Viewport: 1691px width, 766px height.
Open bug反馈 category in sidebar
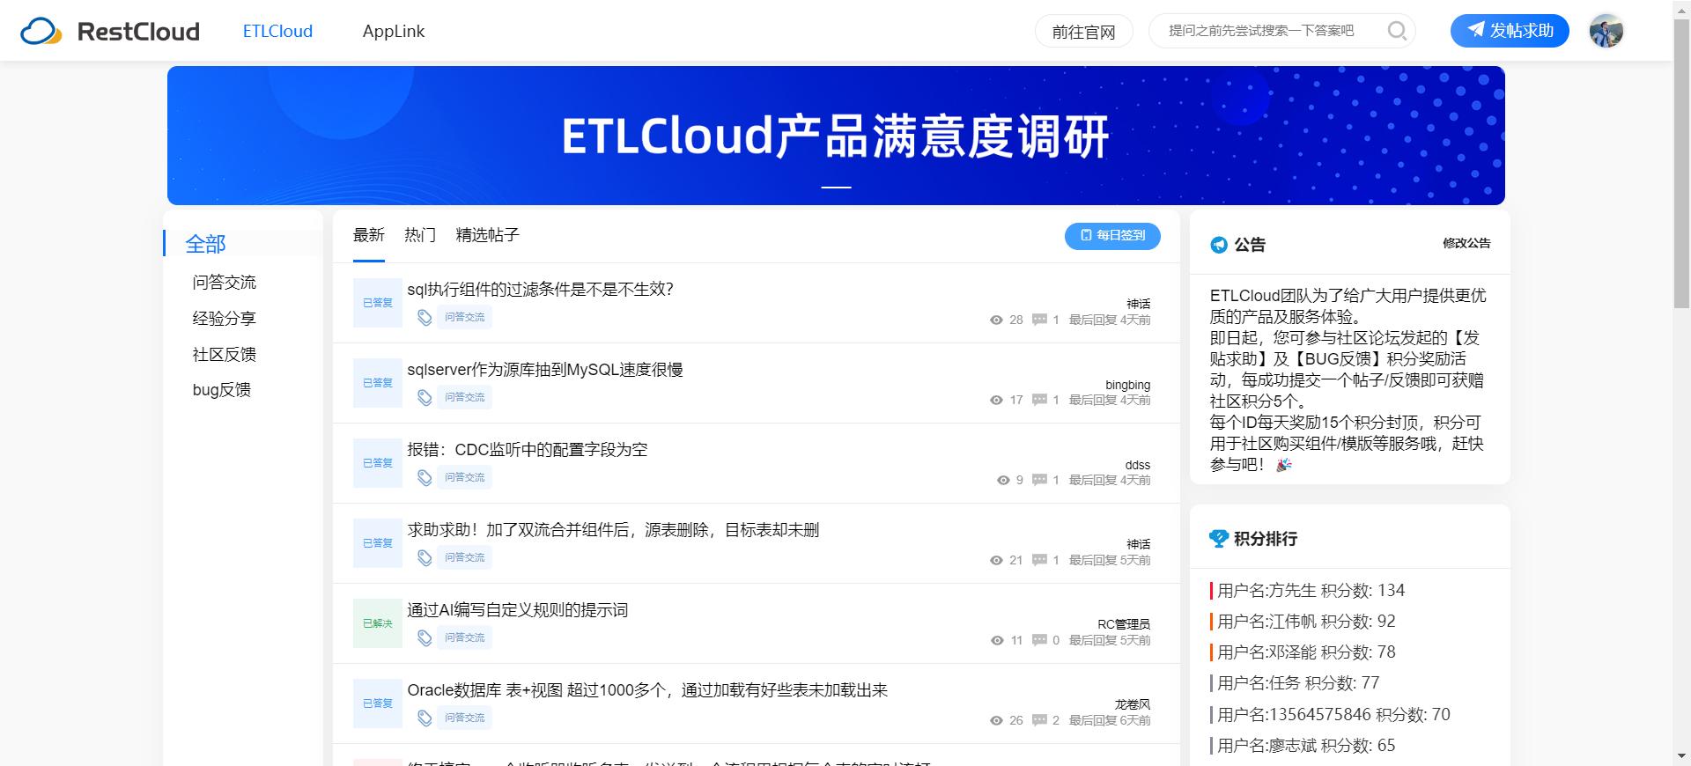222,390
